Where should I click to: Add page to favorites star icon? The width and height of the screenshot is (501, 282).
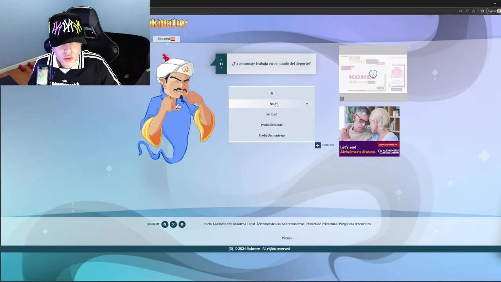tap(474, 11)
